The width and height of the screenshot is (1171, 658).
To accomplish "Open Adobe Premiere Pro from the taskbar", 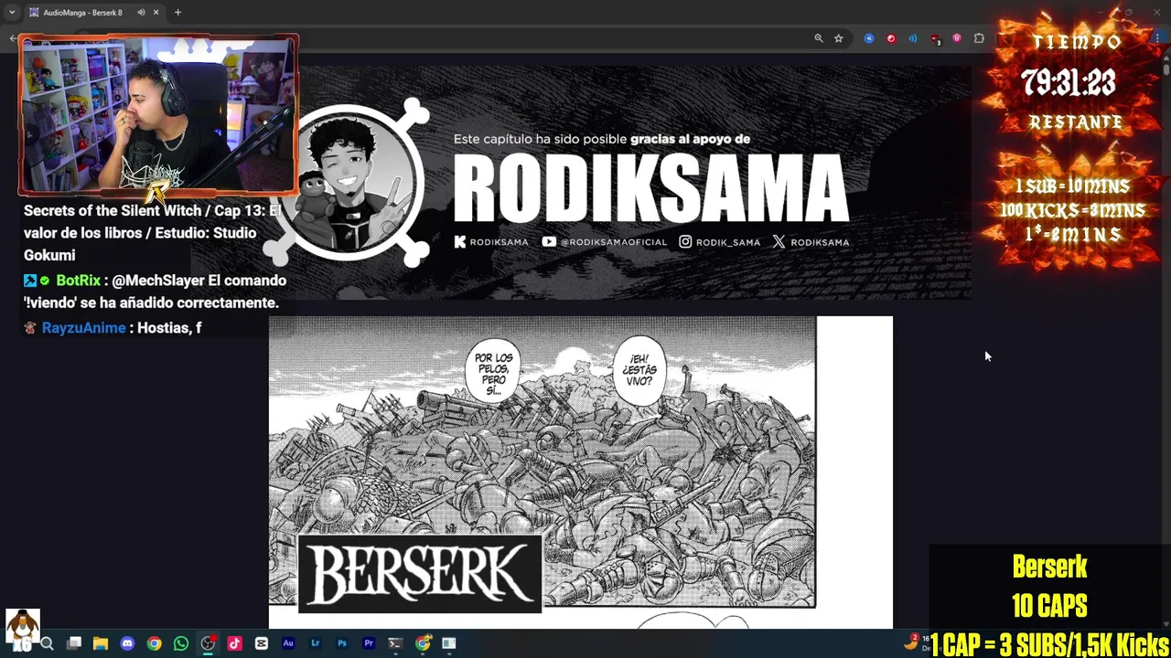I will click(x=369, y=643).
